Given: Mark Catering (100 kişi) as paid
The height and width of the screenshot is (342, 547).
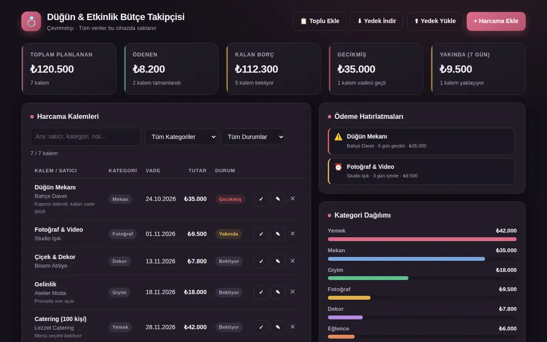Looking at the screenshot, I should (x=261, y=327).
